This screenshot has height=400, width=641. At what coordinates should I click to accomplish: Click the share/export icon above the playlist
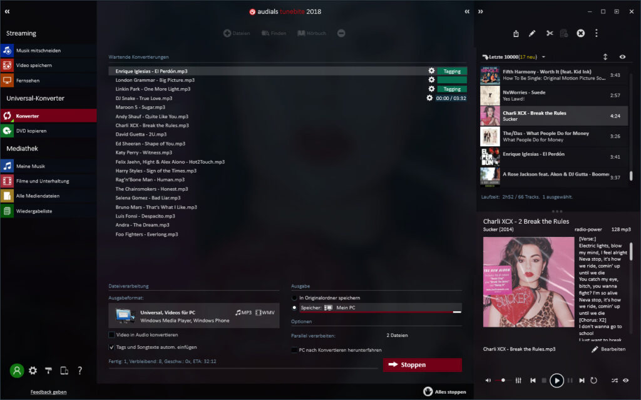[516, 33]
